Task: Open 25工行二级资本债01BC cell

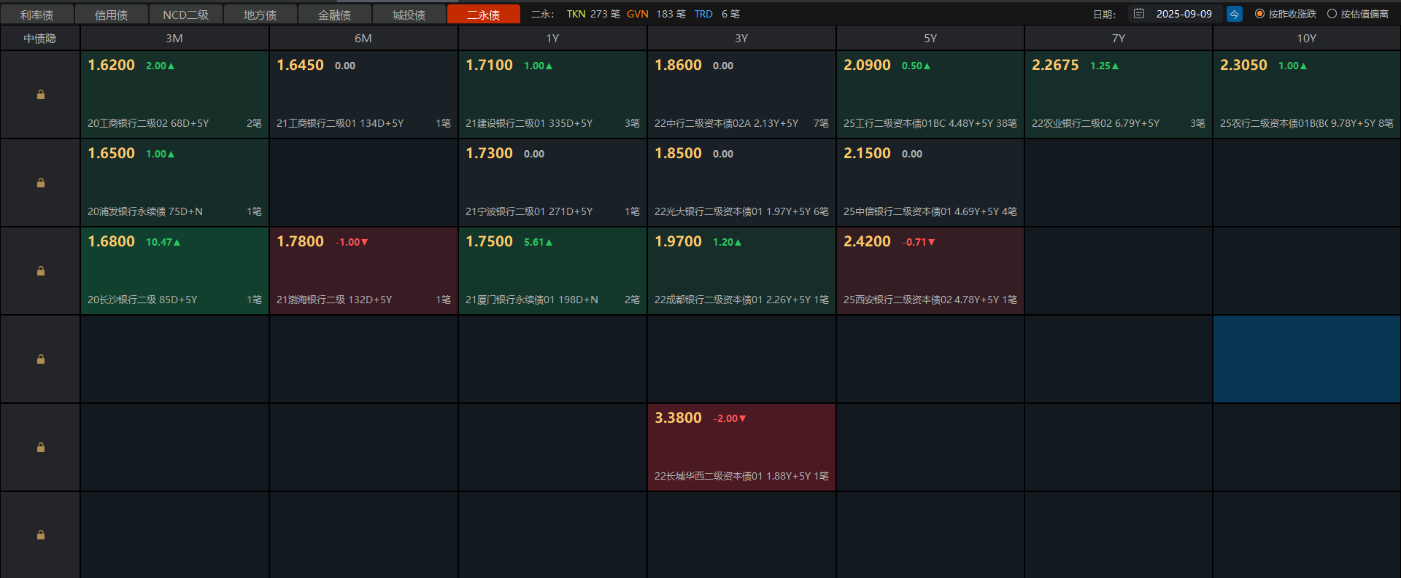Action: (930, 95)
